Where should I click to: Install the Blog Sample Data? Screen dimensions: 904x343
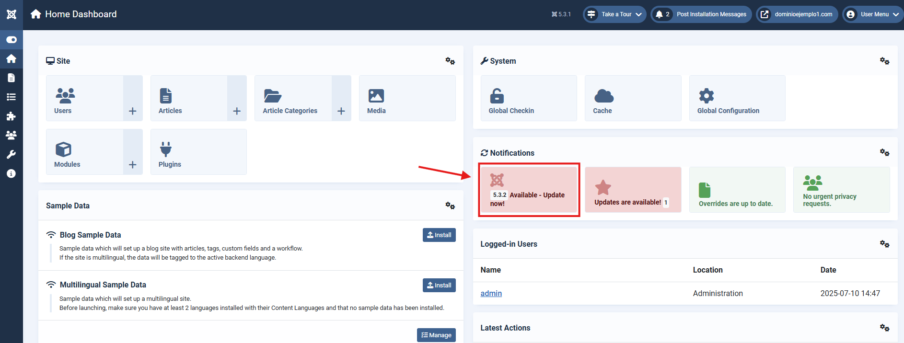click(439, 235)
